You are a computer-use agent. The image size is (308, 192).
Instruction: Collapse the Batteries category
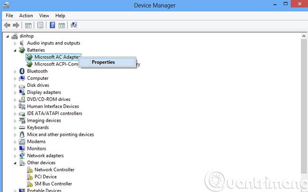tap(15, 50)
